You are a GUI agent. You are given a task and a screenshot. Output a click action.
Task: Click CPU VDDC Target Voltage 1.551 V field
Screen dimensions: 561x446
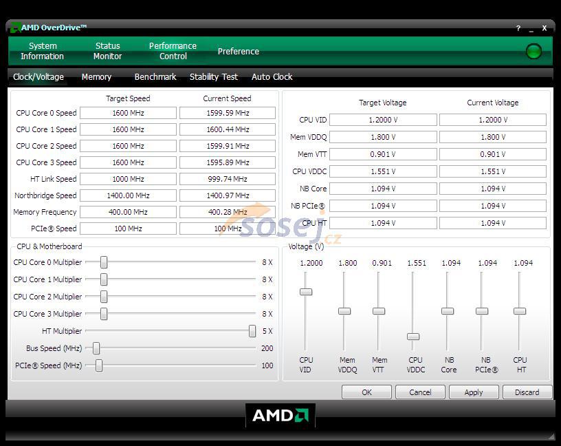[x=383, y=171]
